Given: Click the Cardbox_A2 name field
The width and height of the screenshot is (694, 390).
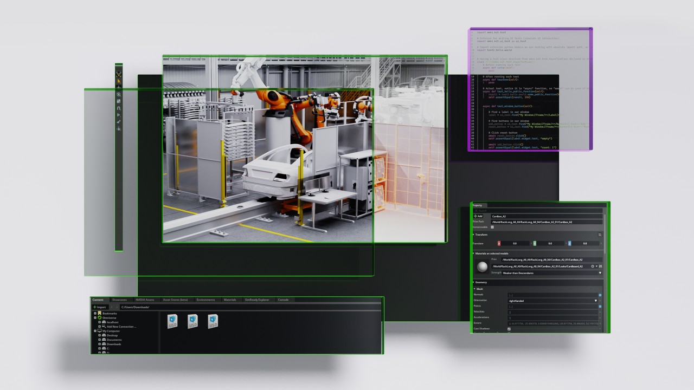Looking at the screenshot, I should (x=547, y=216).
